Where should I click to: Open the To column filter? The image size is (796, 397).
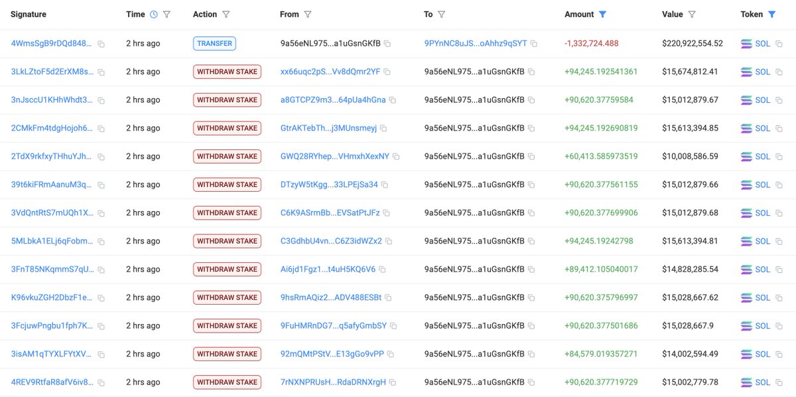(x=442, y=14)
